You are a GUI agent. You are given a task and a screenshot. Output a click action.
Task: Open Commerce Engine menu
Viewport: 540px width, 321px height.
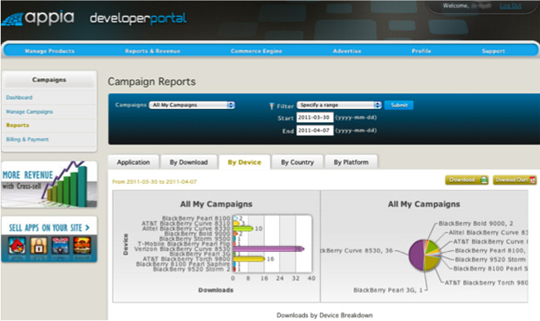pyautogui.click(x=256, y=51)
